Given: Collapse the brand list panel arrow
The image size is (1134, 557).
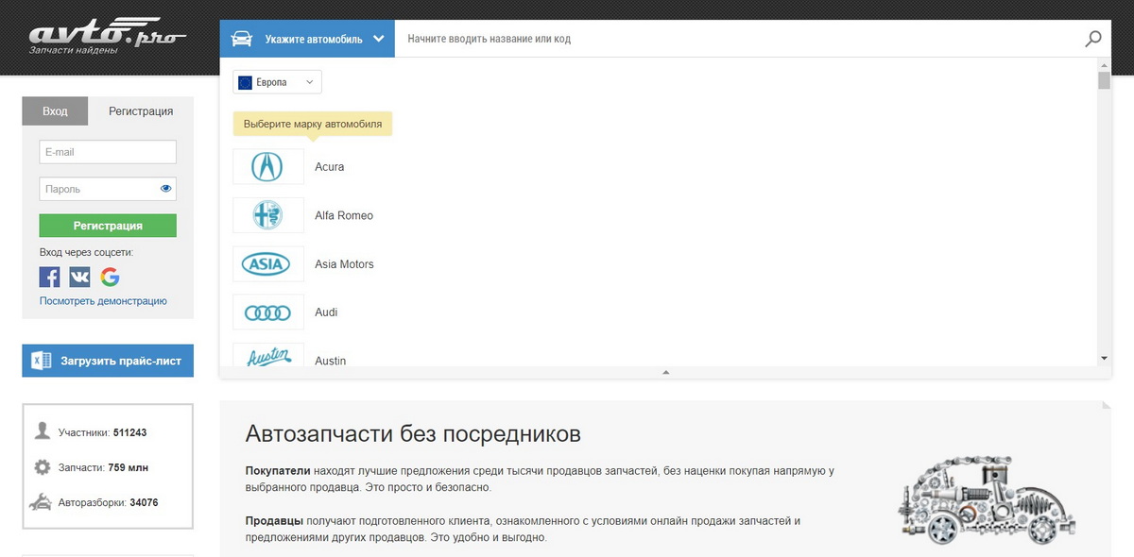Looking at the screenshot, I should click(x=666, y=373).
